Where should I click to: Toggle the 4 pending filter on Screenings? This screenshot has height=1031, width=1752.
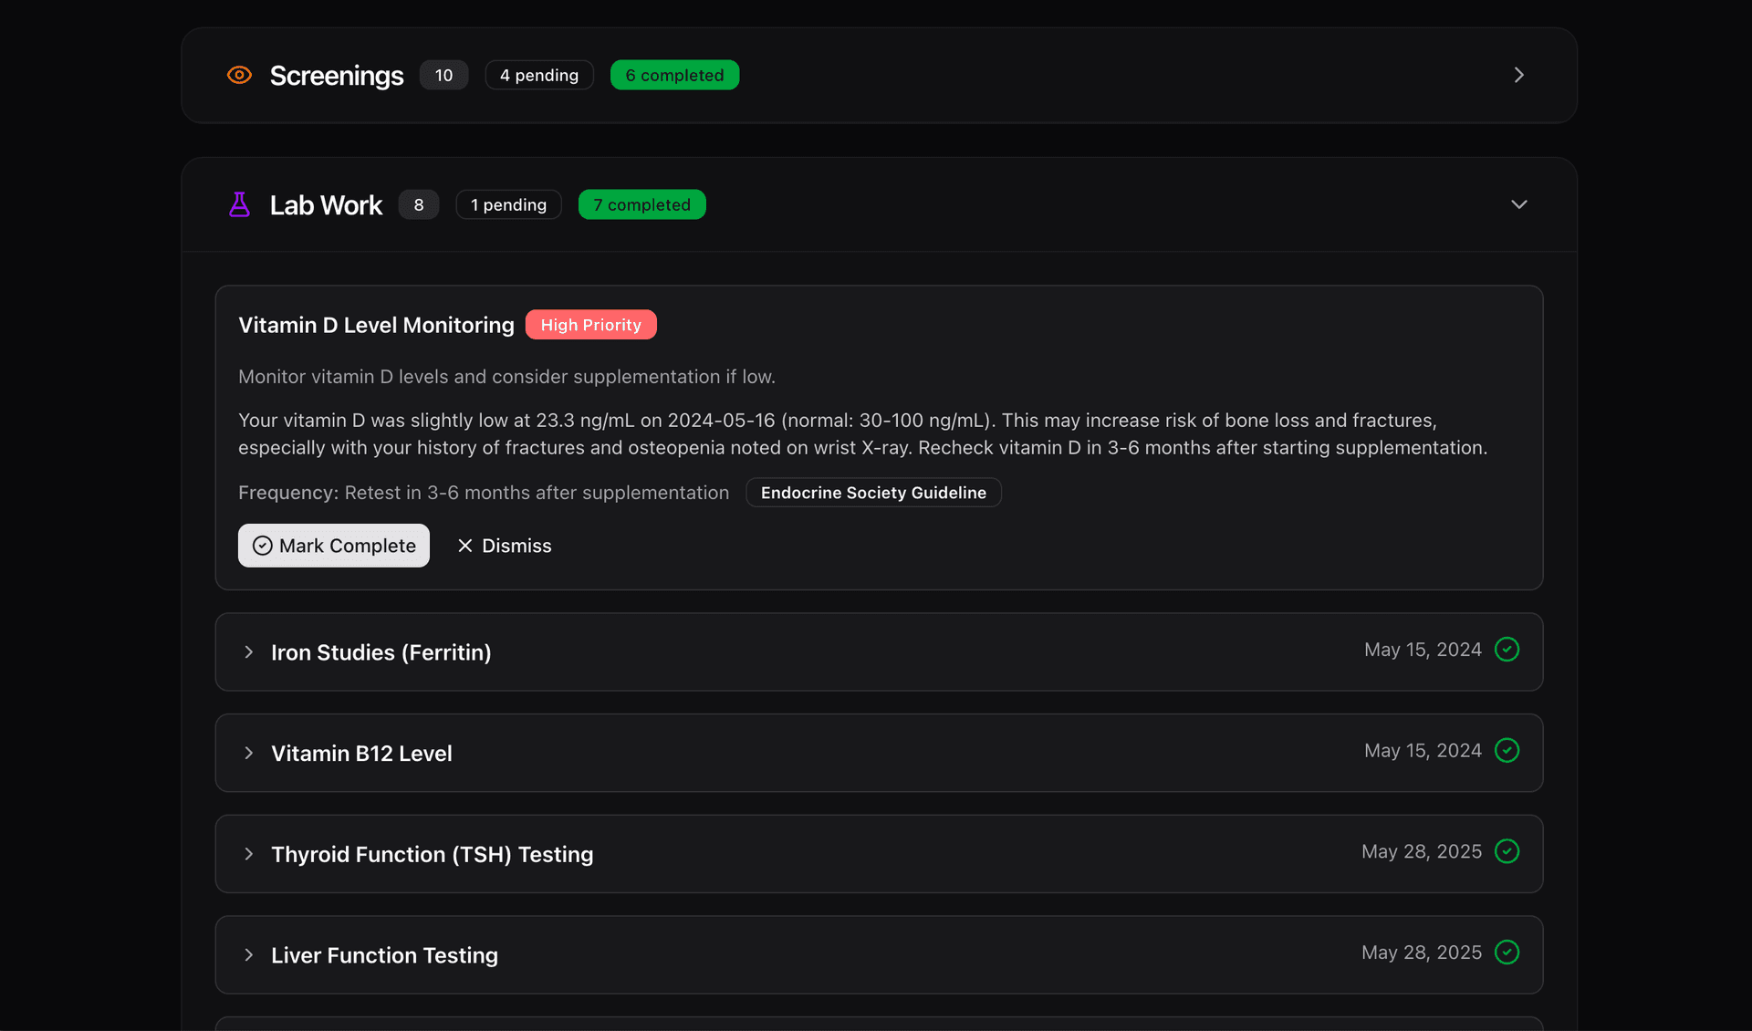538,75
